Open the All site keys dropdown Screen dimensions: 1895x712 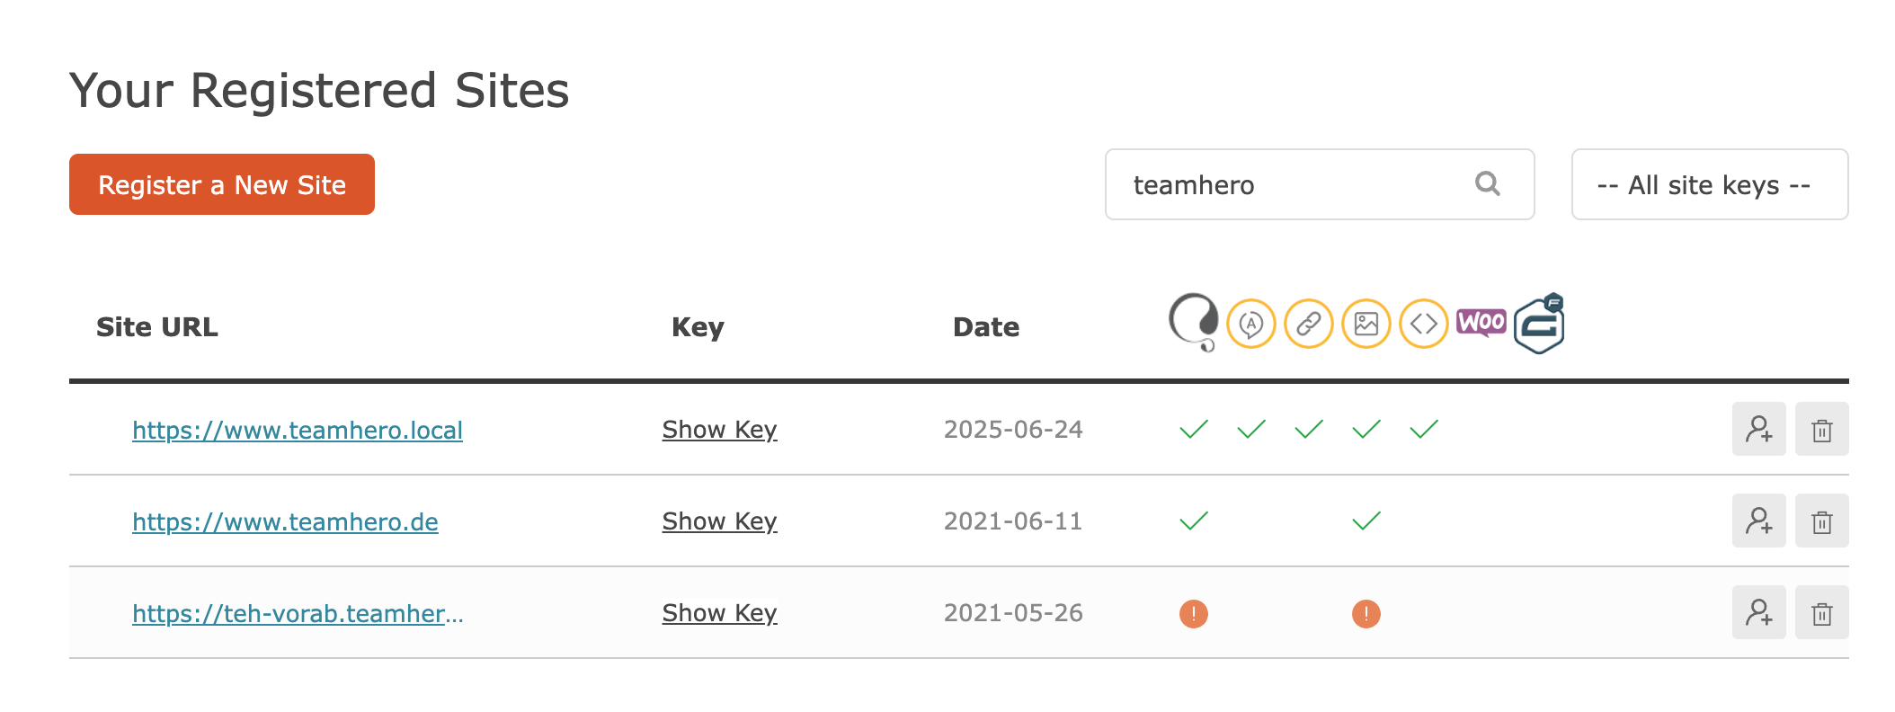1710,184
